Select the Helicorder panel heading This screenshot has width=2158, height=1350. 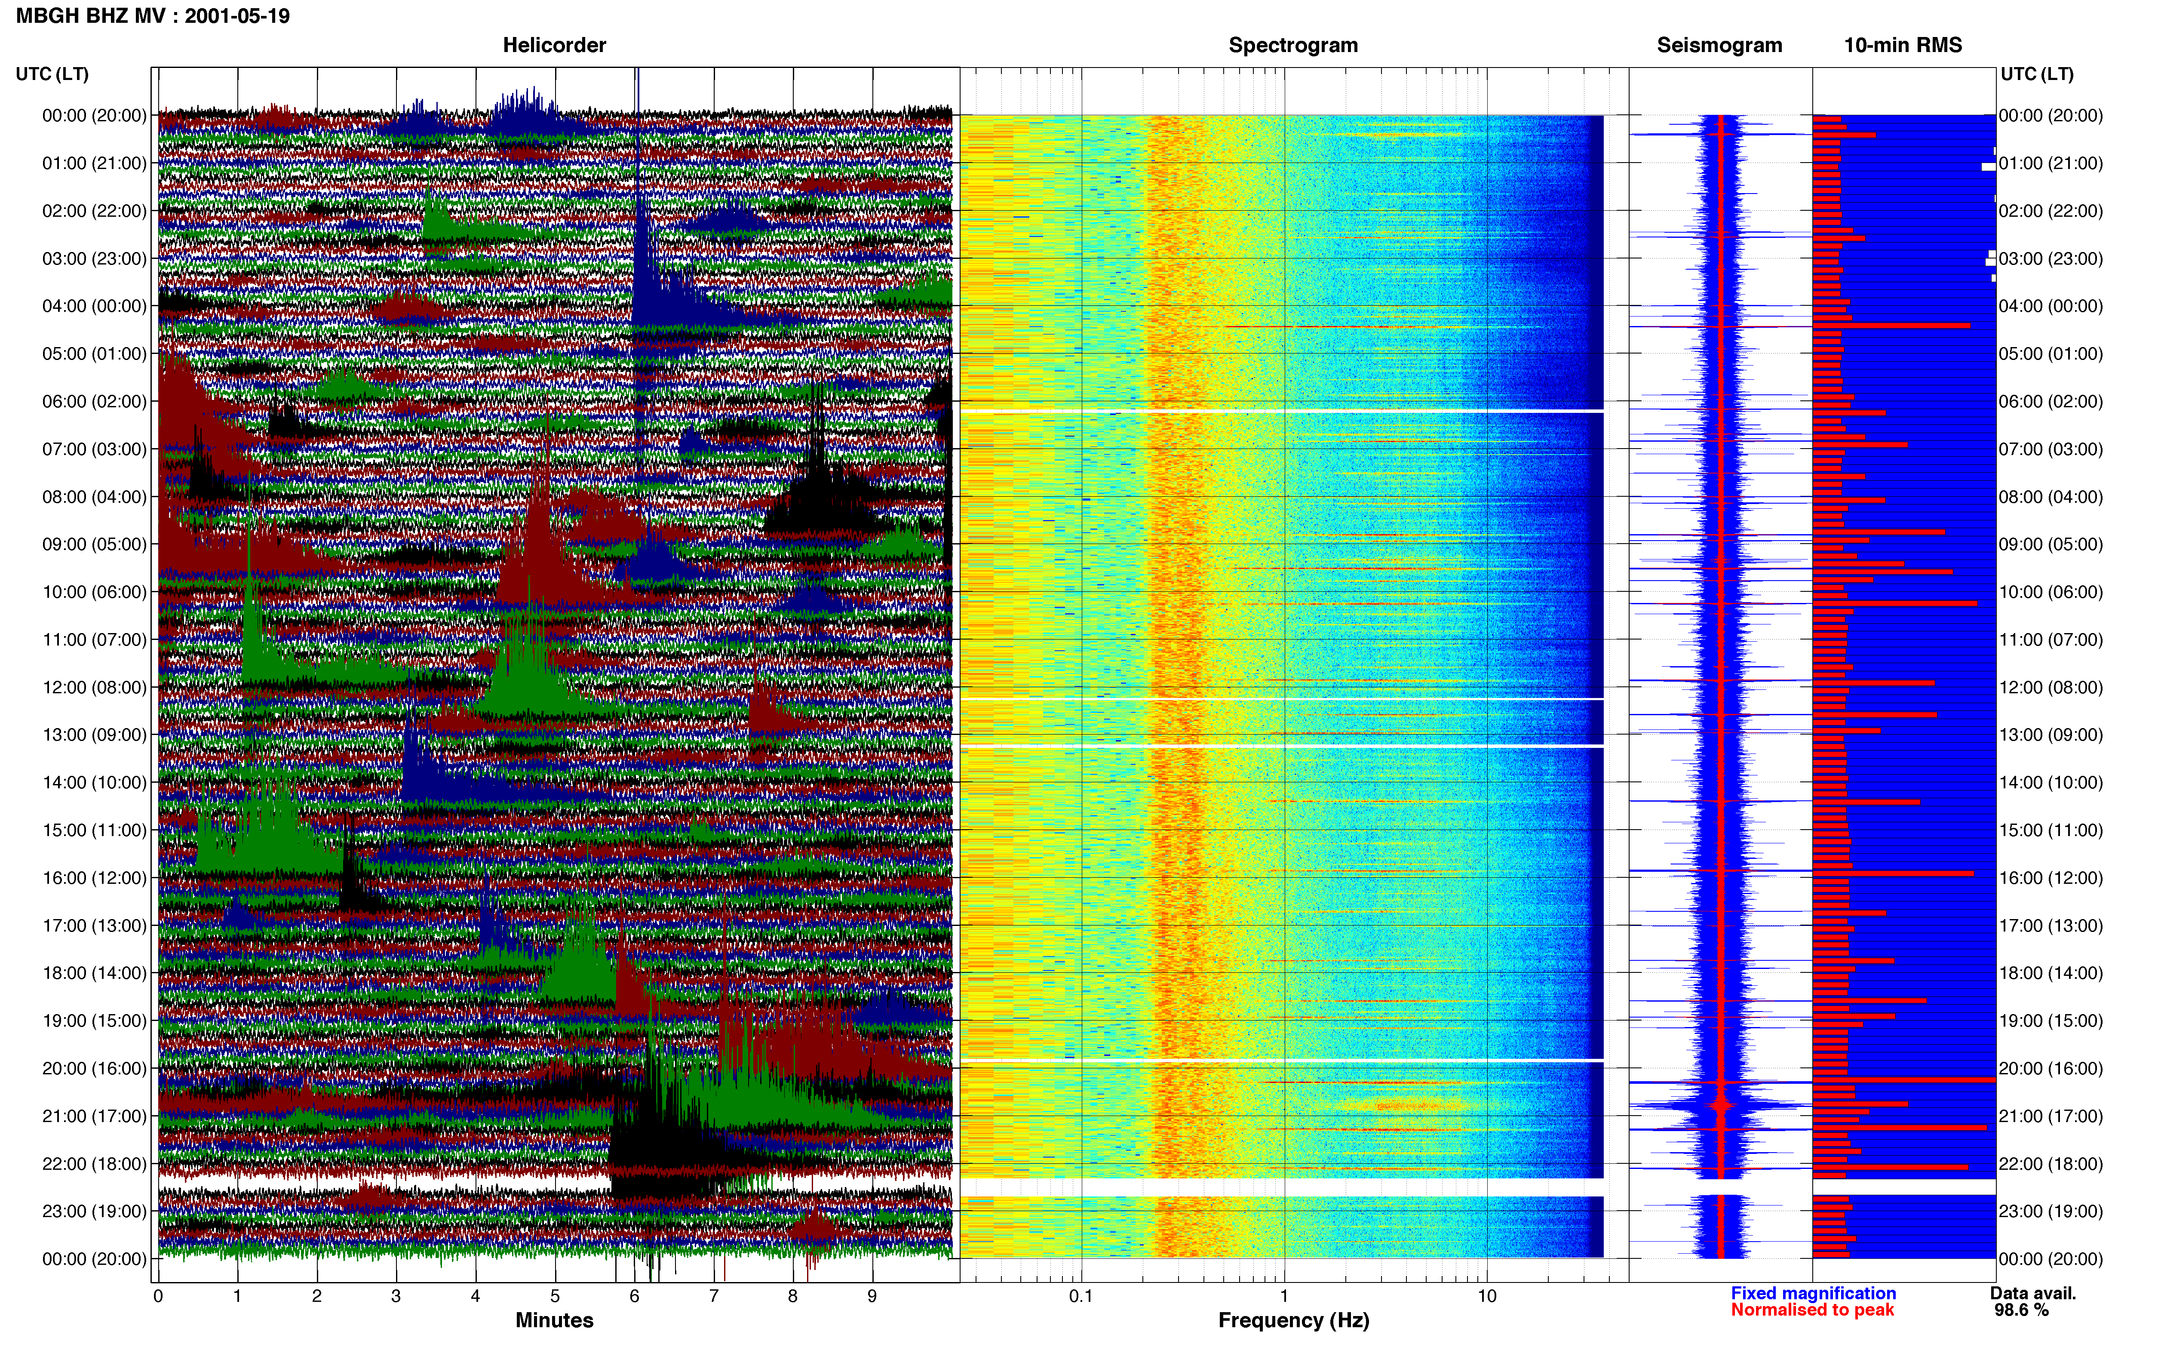pyautogui.click(x=554, y=46)
